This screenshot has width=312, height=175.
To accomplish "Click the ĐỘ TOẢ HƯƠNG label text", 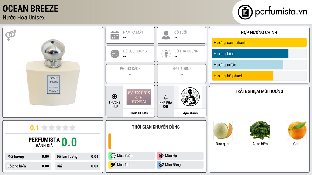I will [x=186, y=51].
